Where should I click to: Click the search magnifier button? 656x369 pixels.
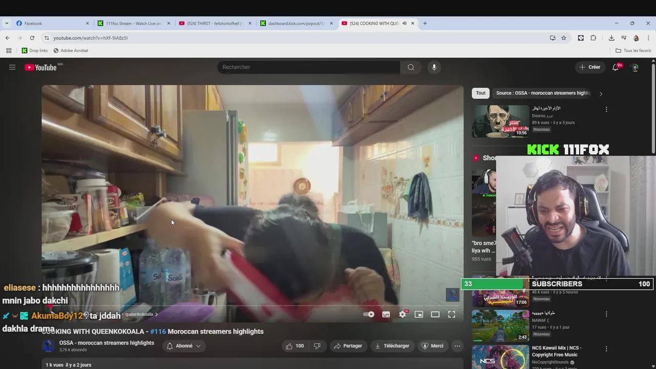pyautogui.click(x=411, y=67)
